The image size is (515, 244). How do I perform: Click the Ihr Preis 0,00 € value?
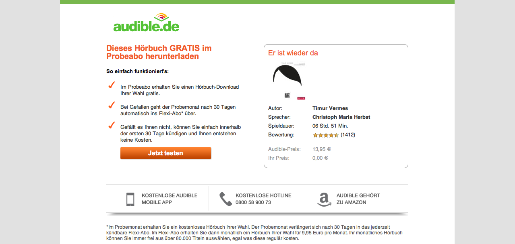pyautogui.click(x=320, y=158)
